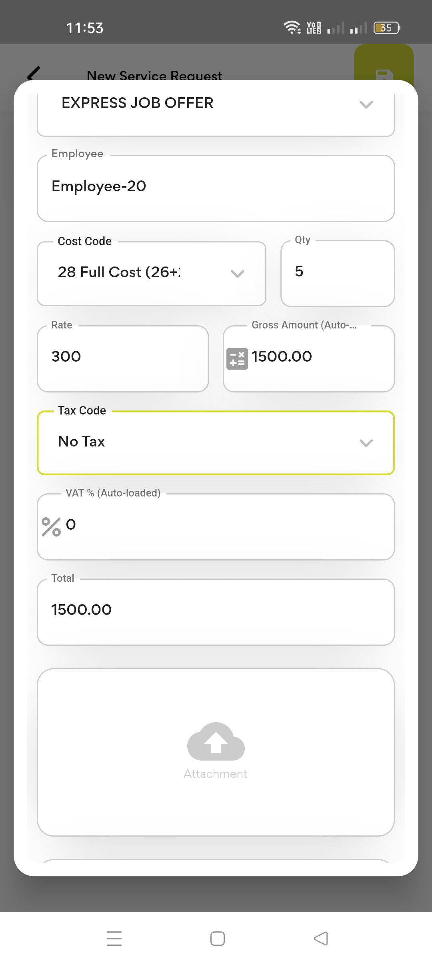Tap the percent icon in VAT field
Screen dimensions: 432x965
click(51, 527)
